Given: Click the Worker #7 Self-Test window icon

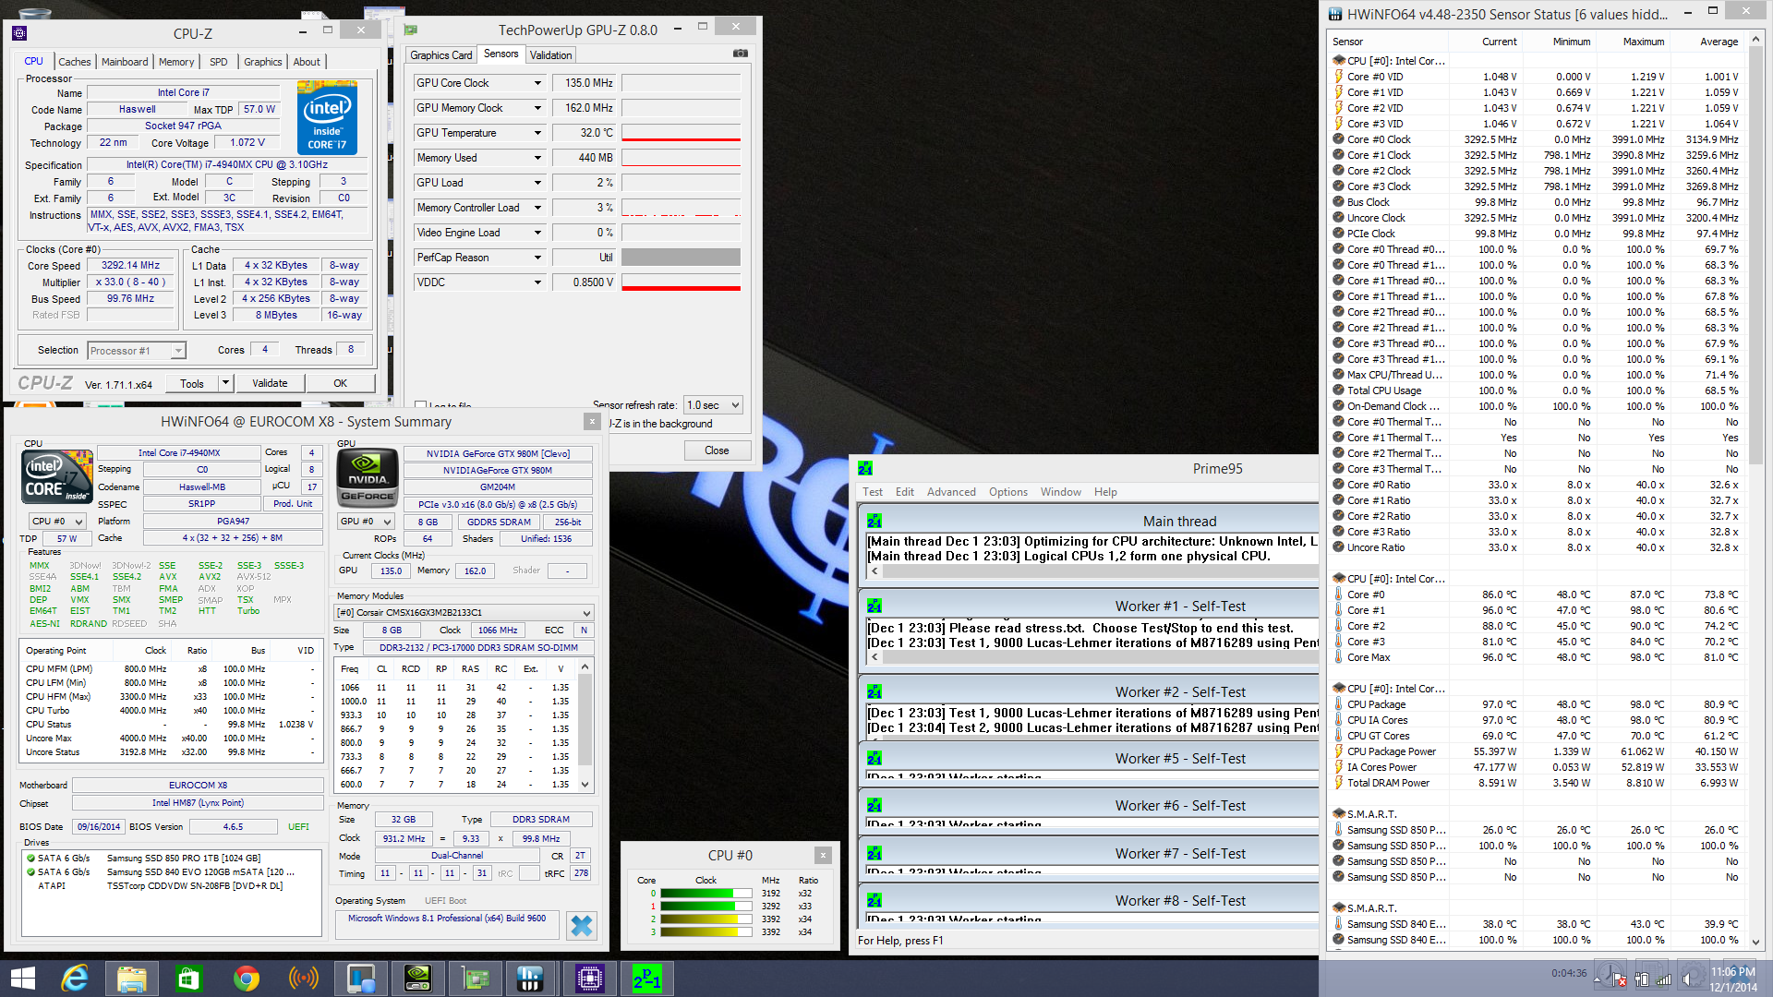Looking at the screenshot, I should 874,853.
